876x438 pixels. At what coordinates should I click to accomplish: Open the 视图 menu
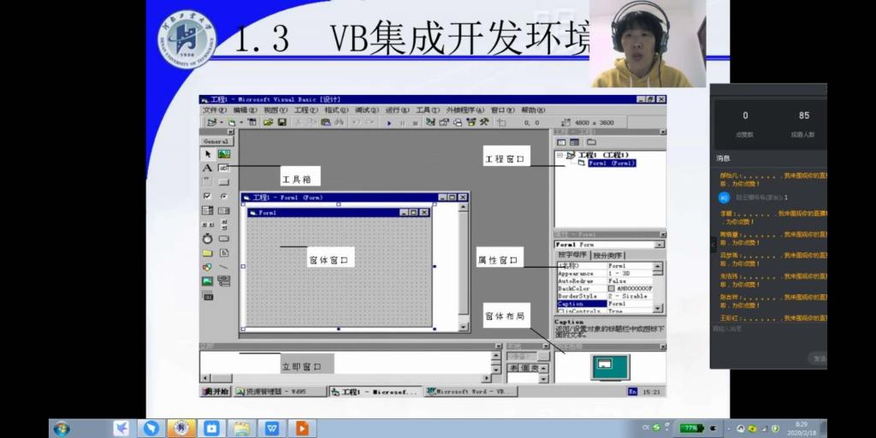point(275,110)
